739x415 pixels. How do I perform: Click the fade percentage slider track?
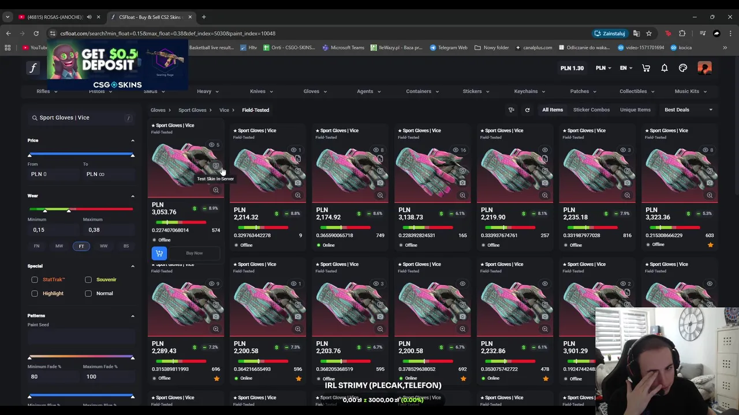click(81, 357)
